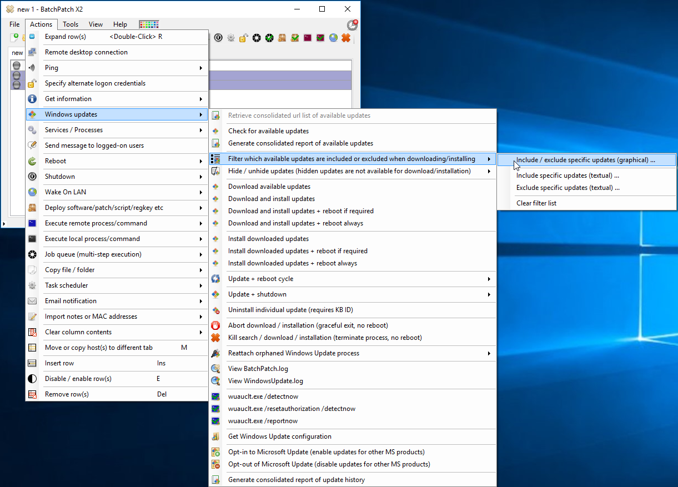The width and height of the screenshot is (678, 487).
Task: Click the red hand icon beside Abort download
Action: click(x=216, y=325)
